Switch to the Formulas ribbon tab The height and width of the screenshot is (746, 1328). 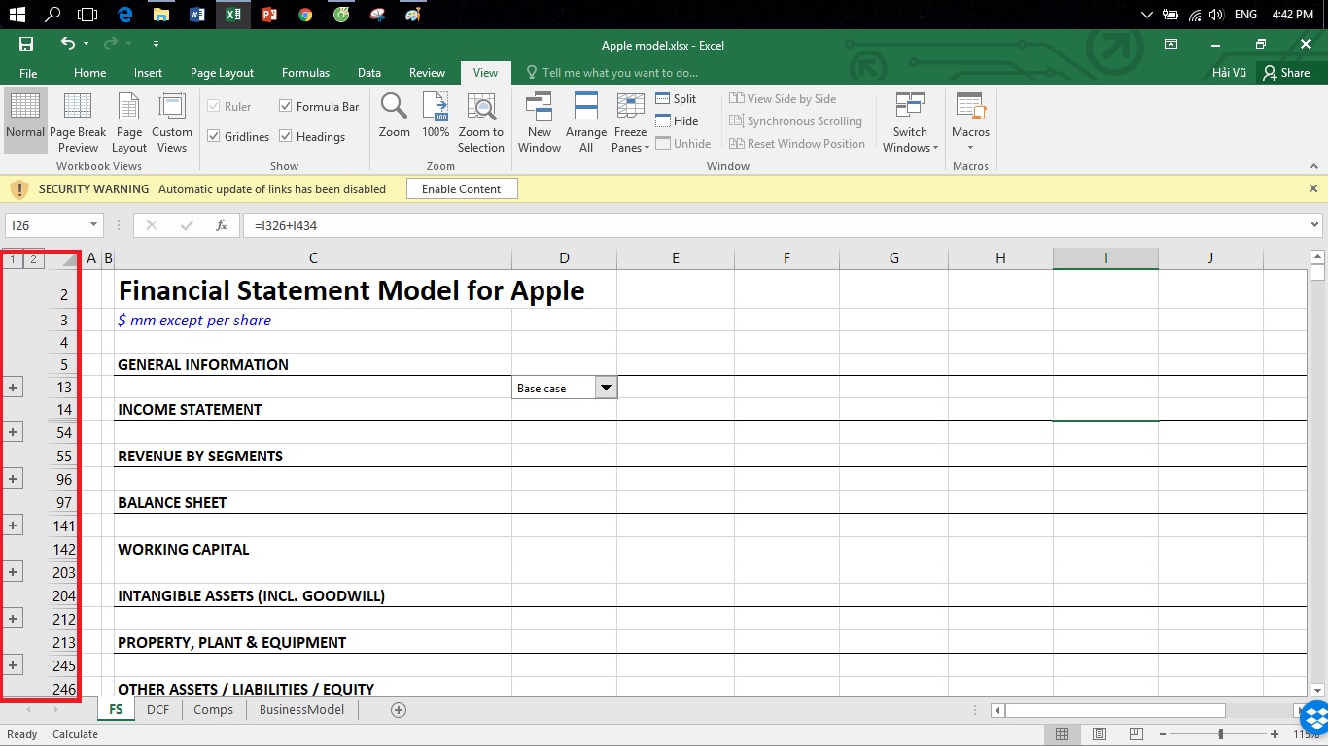[x=305, y=73]
